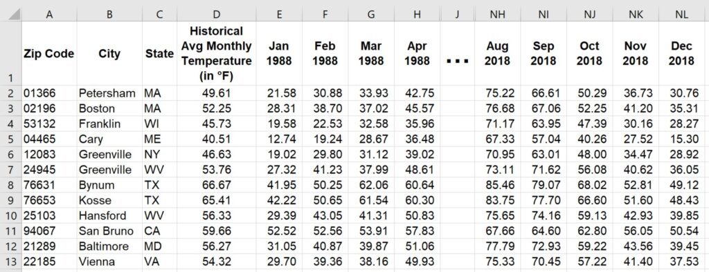Click Aug 2018 value 85.46

[x=497, y=185]
